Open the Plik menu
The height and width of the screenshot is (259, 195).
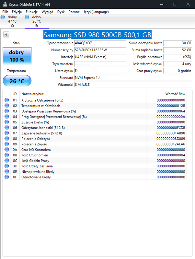[x=5, y=12]
